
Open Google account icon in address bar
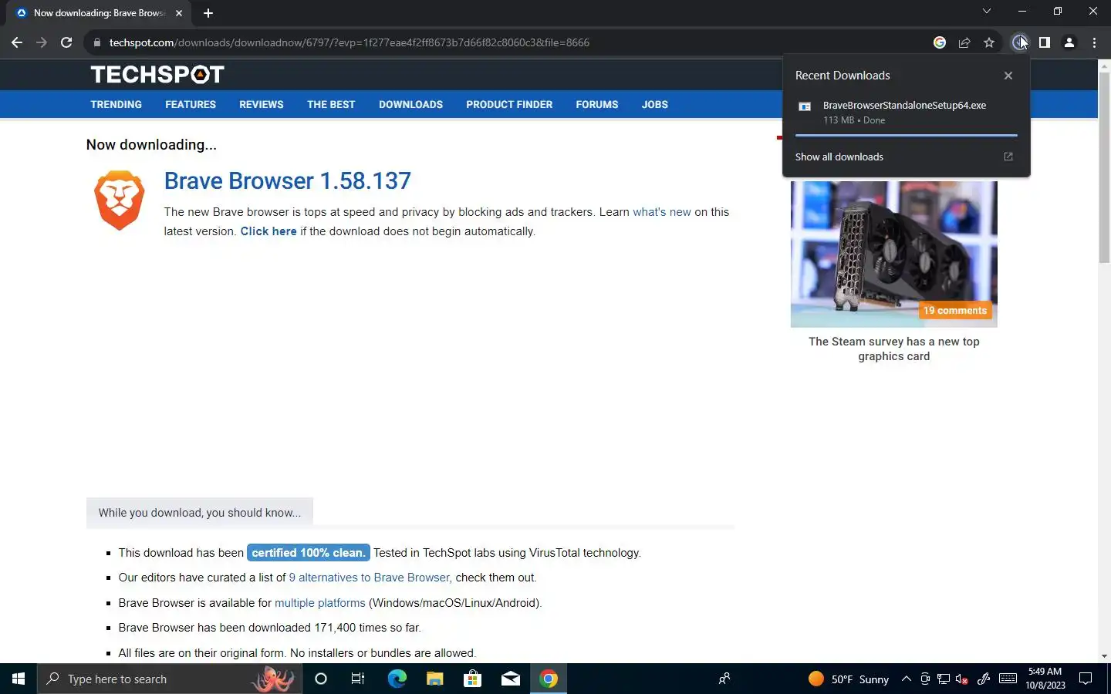pos(940,42)
